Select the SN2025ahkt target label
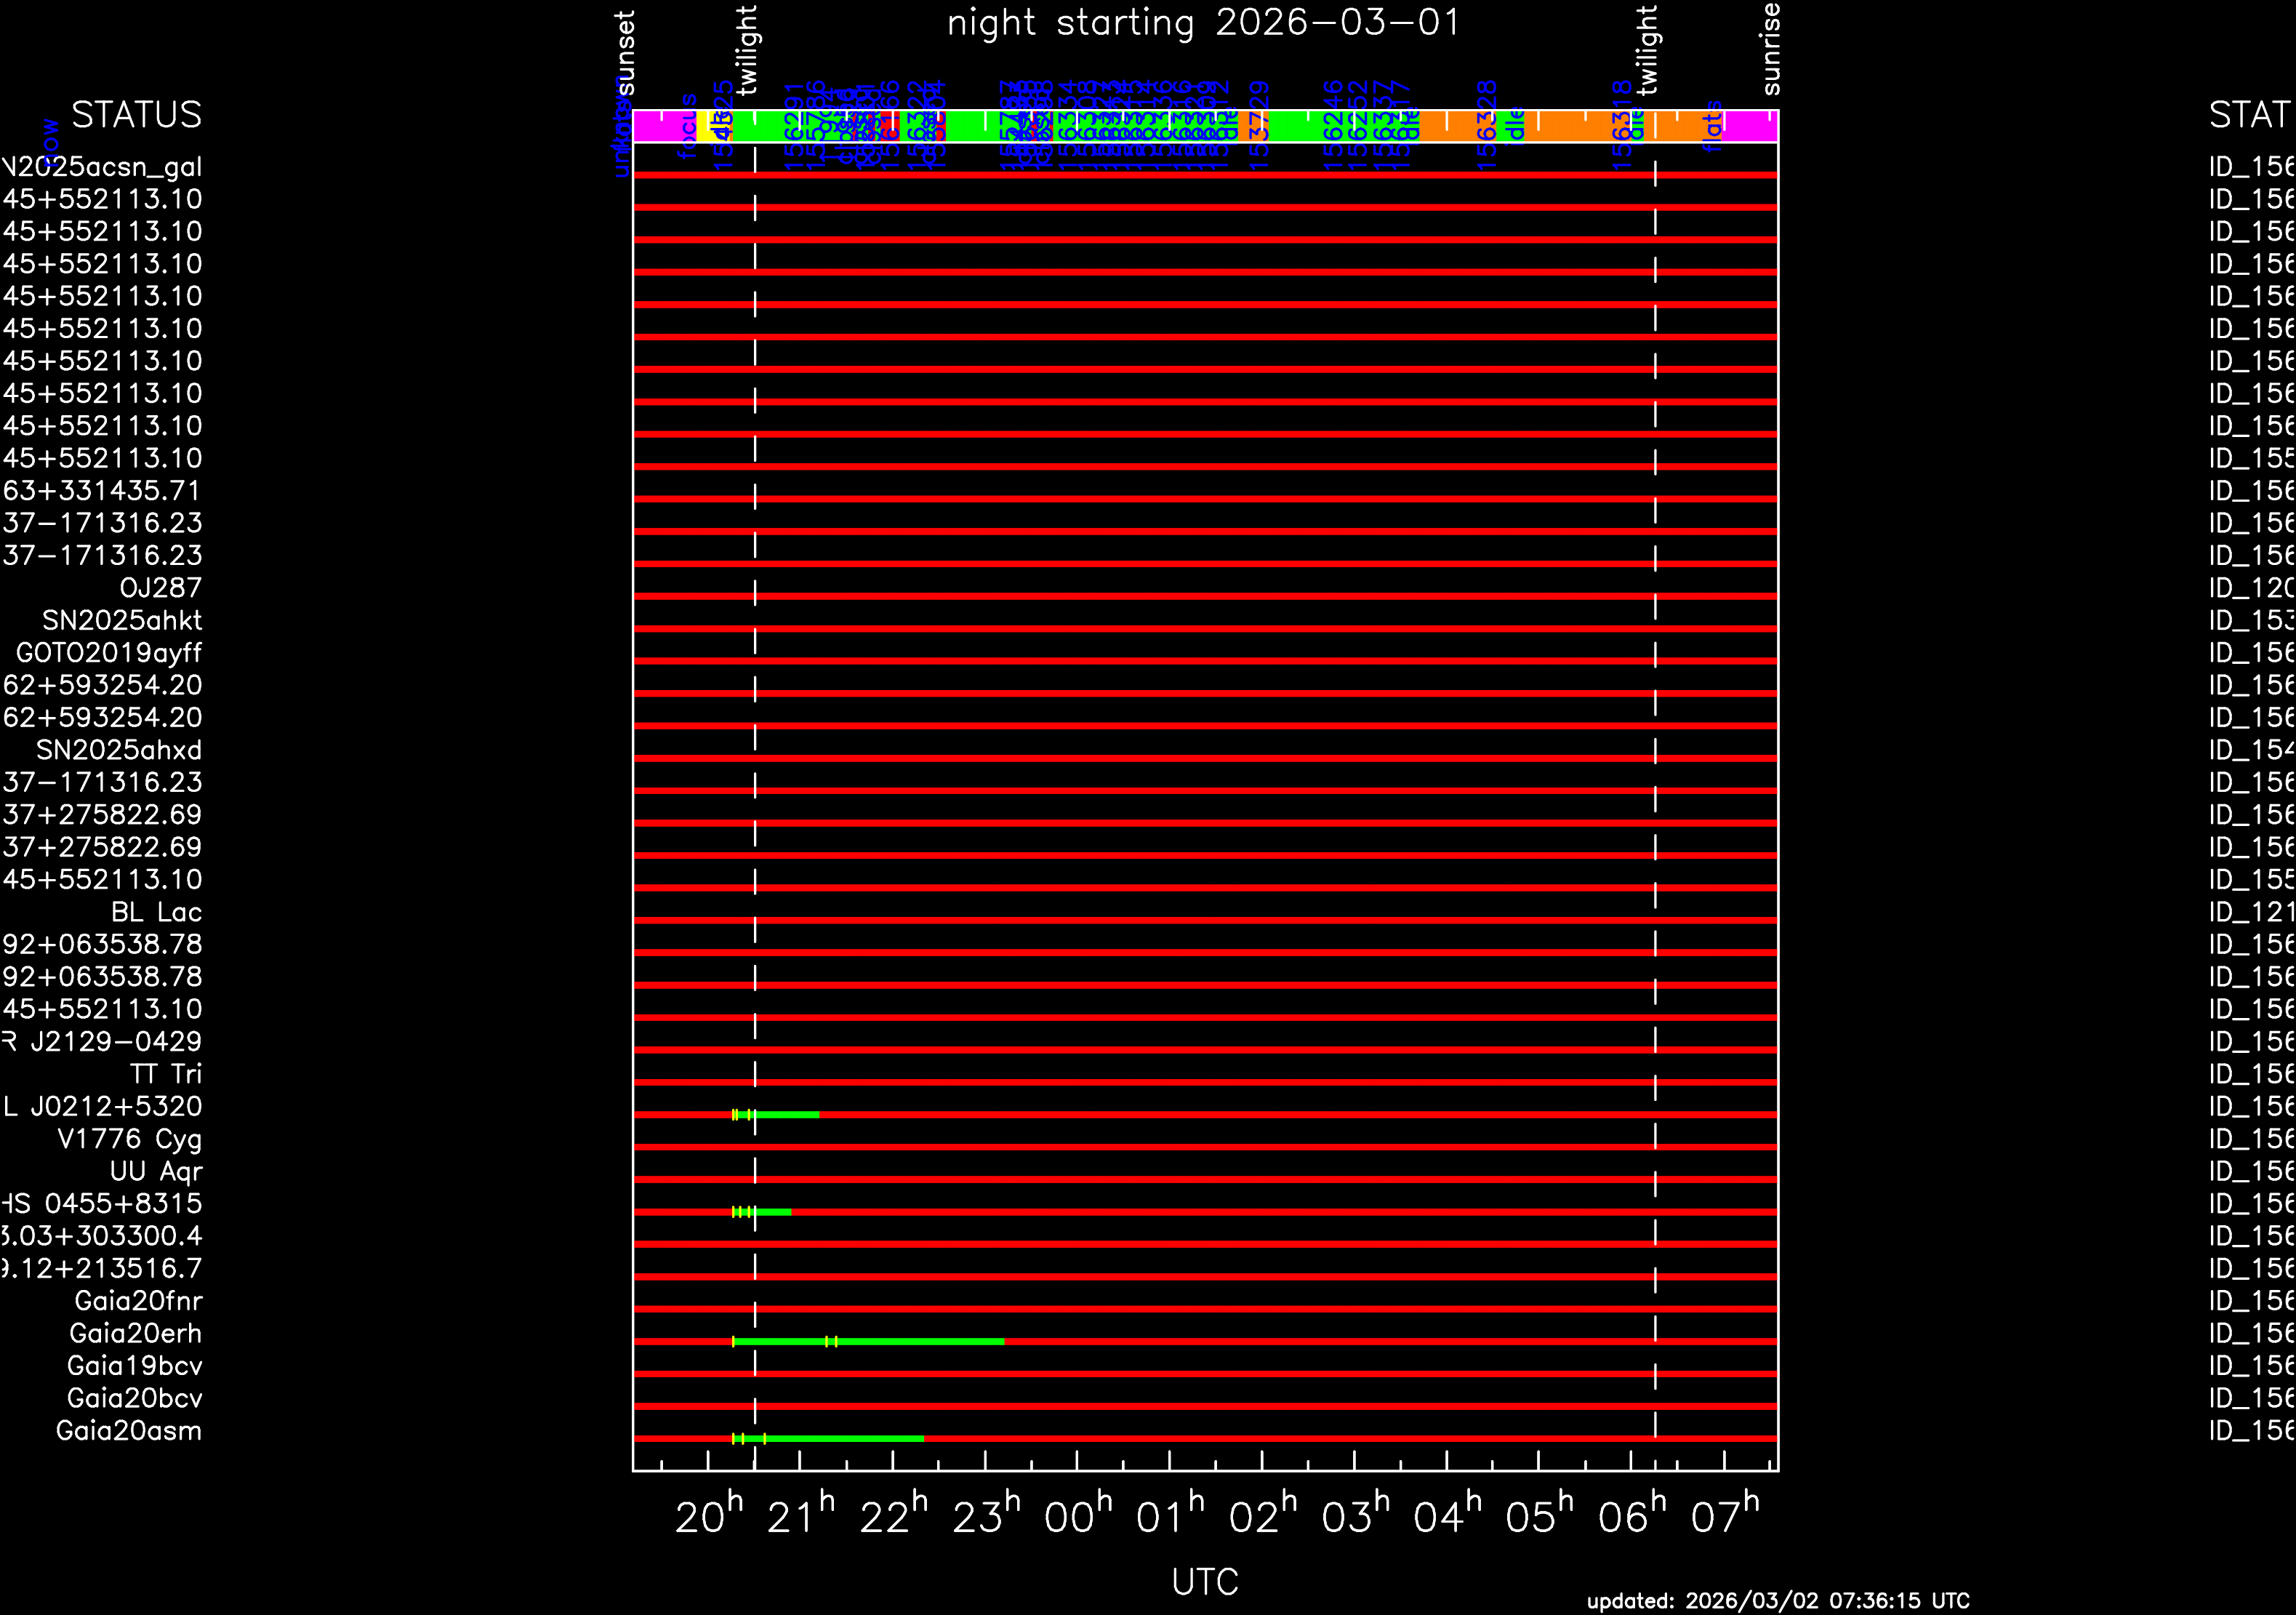The height and width of the screenshot is (1615, 2296). pyautogui.click(x=122, y=620)
